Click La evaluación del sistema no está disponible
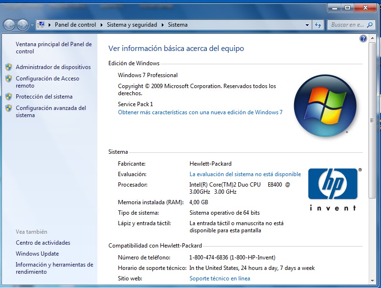This screenshot has height=288, width=381. 245,174
